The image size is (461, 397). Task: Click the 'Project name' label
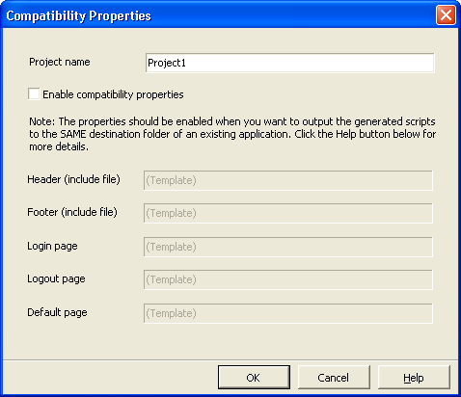click(x=60, y=62)
